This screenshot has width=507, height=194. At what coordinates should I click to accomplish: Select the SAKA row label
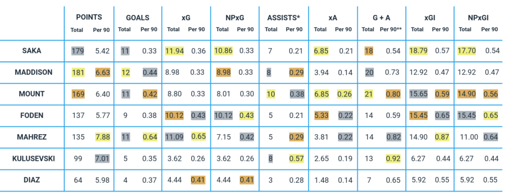tap(32, 51)
